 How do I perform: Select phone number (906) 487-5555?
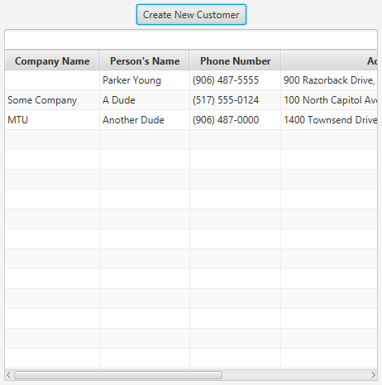point(235,80)
